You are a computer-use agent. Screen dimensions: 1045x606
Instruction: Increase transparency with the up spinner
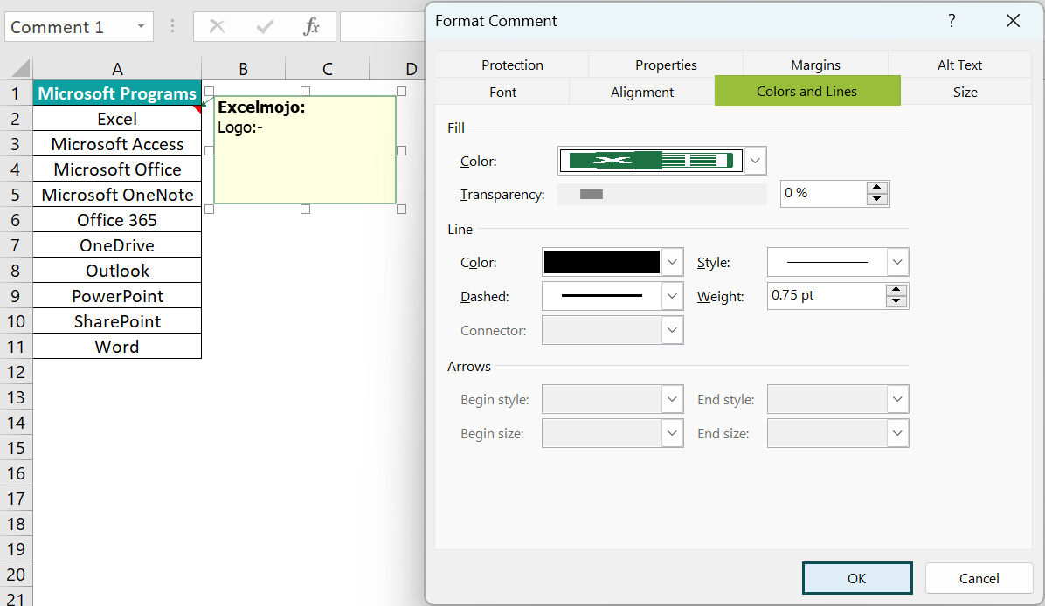coord(877,187)
